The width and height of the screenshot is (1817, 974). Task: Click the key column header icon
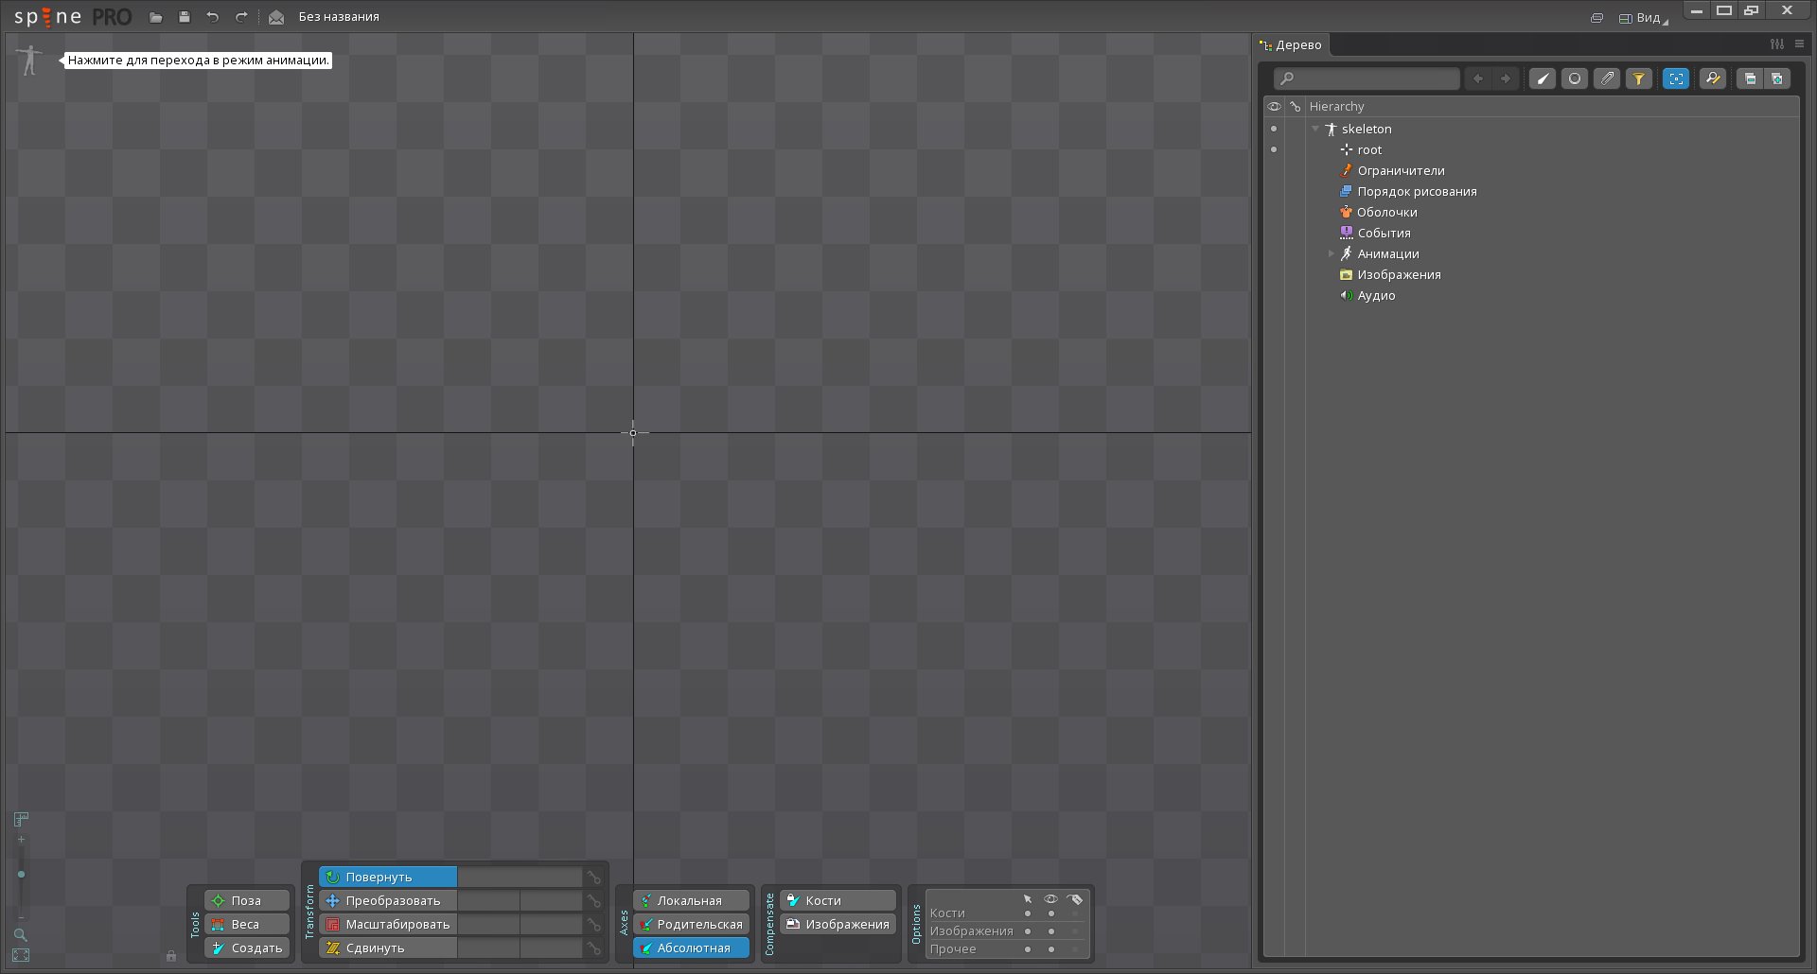(x=1296, y=106)
